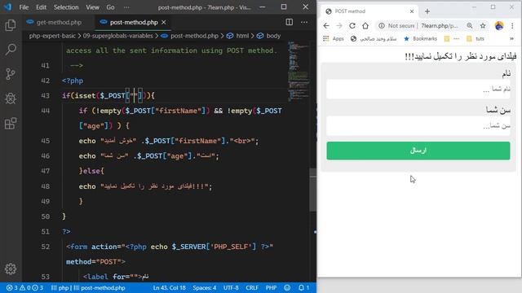Open the Extensions view
This screenshot has width=522, height=293.
click(x=11, y=123)
